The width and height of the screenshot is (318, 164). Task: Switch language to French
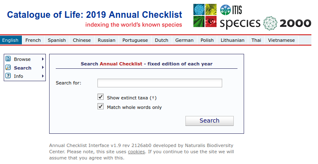click(x=33, y=40)
